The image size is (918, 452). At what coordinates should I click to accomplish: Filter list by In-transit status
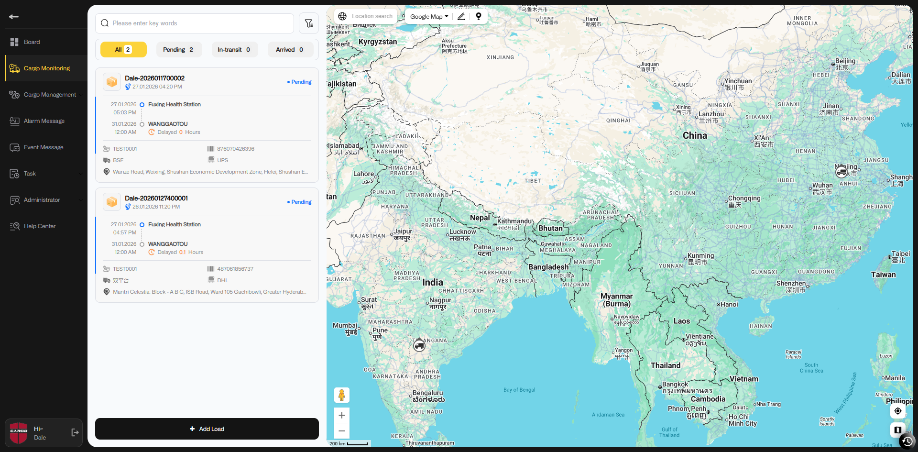[x=234, y=50]
